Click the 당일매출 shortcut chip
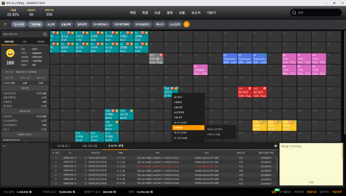The width and height of the screenshot is (346, 196). click(x=36, y=24)
